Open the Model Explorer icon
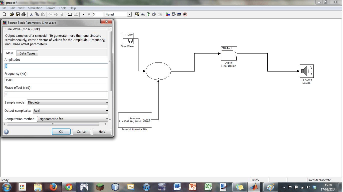The image size is (343, 192). click(174, 14)
